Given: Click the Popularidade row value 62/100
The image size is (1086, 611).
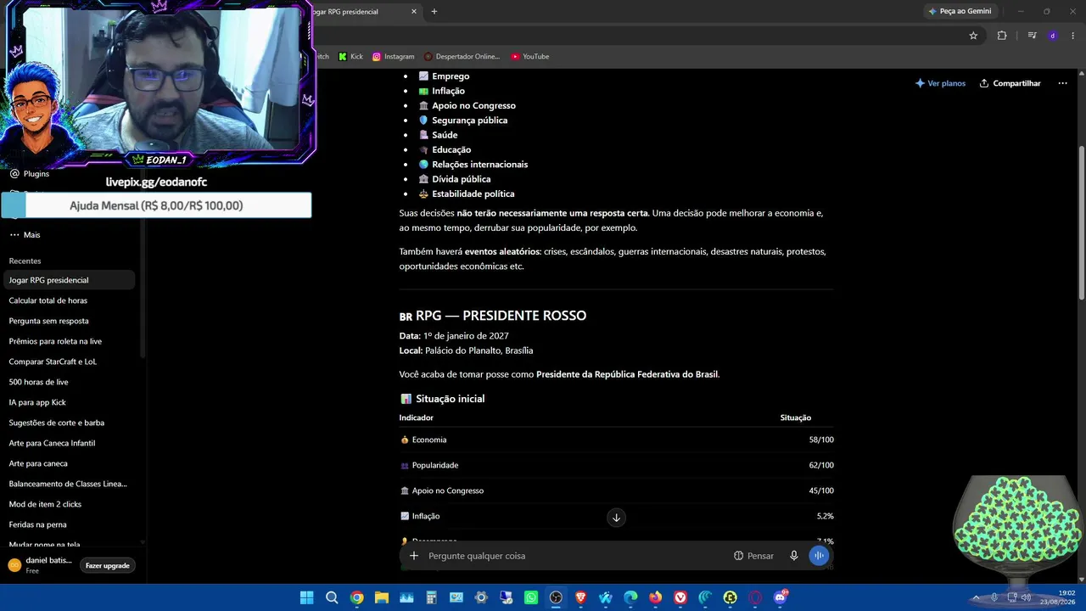Looking at the screenshot, I should tap(821, 465).
